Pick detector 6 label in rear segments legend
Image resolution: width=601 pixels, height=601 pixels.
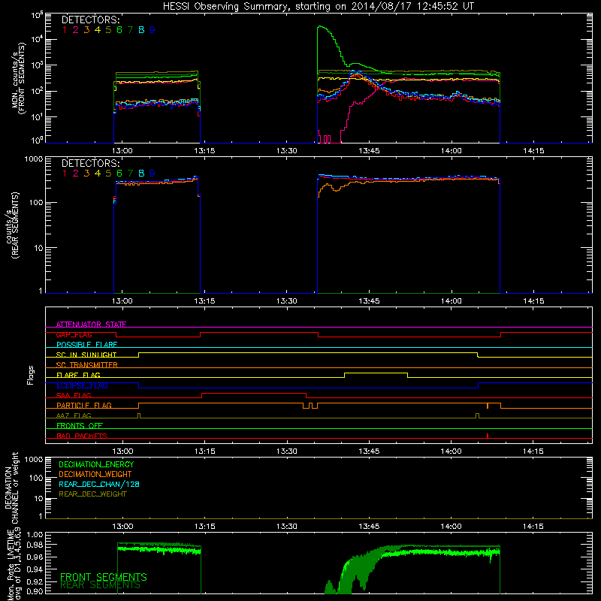(x=119, y=174)
